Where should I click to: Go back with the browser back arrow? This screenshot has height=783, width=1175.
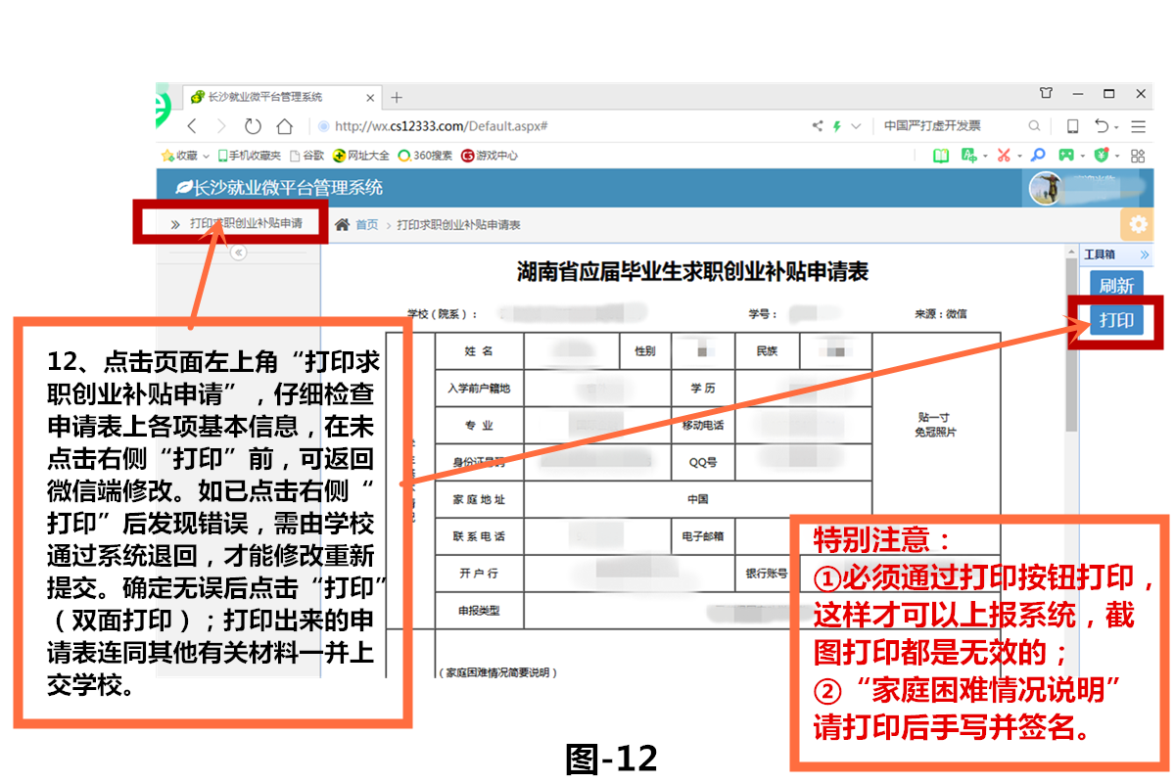[192, 126]
